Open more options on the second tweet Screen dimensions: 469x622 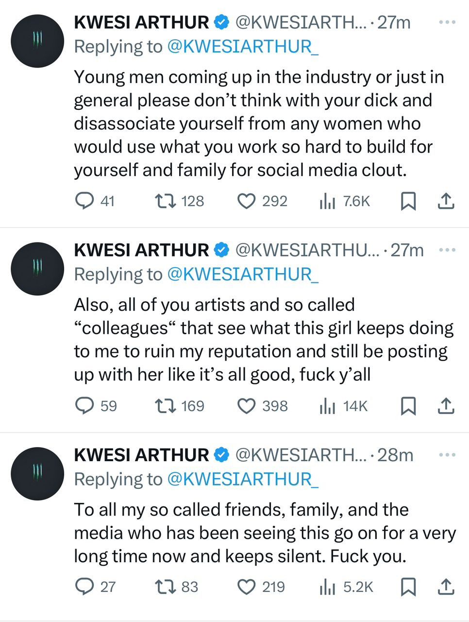pyautogui.click(x=447, y=250)
